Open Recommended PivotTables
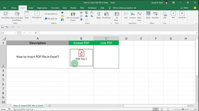 pos(17,16)
